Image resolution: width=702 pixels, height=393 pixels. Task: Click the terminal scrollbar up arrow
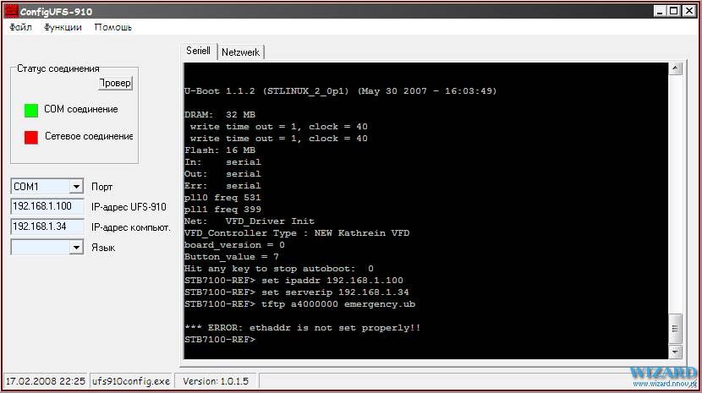pyautogui.click(x=676, y=68)
